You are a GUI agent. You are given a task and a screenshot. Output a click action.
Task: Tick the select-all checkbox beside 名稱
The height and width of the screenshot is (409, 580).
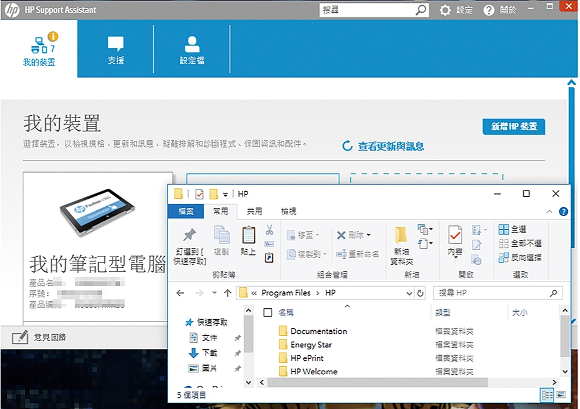coord(268,313)
